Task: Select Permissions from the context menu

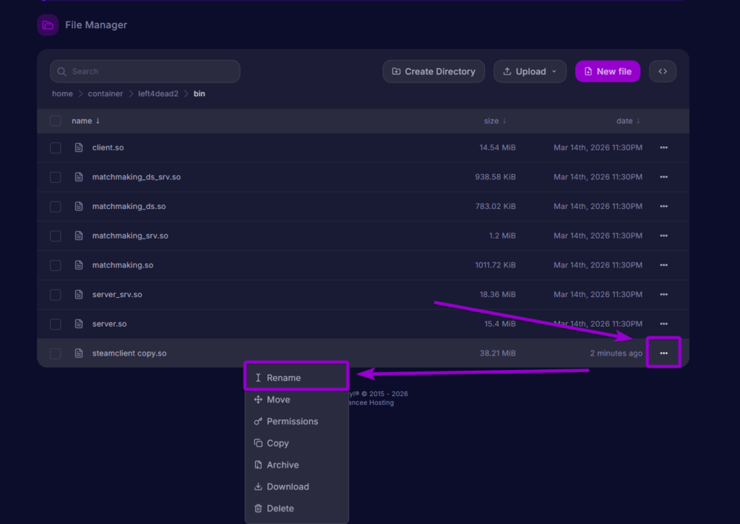Action: 292,421
